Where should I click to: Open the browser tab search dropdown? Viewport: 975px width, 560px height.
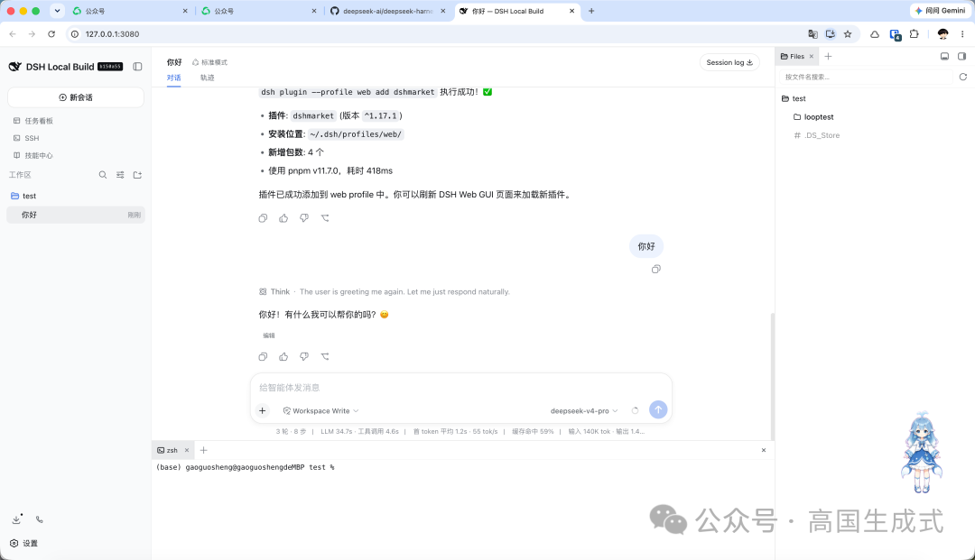pos(57,11)
